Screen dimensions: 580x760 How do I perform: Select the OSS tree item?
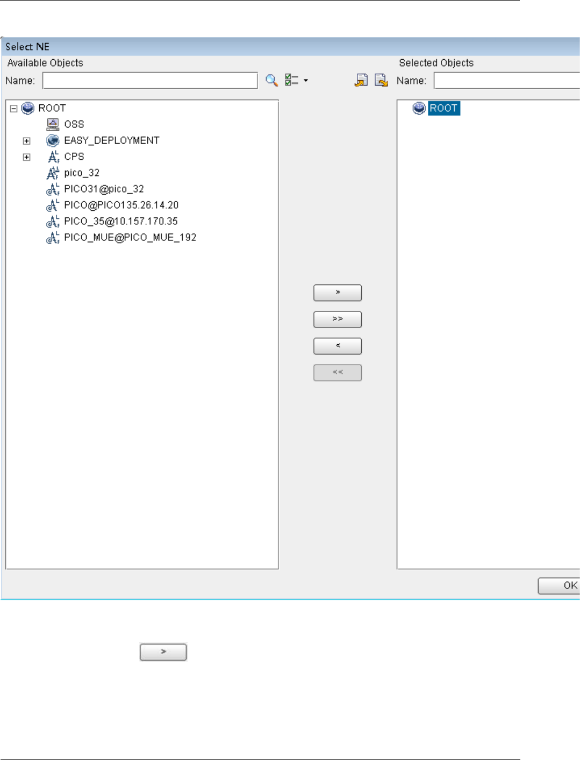point(74,124)
